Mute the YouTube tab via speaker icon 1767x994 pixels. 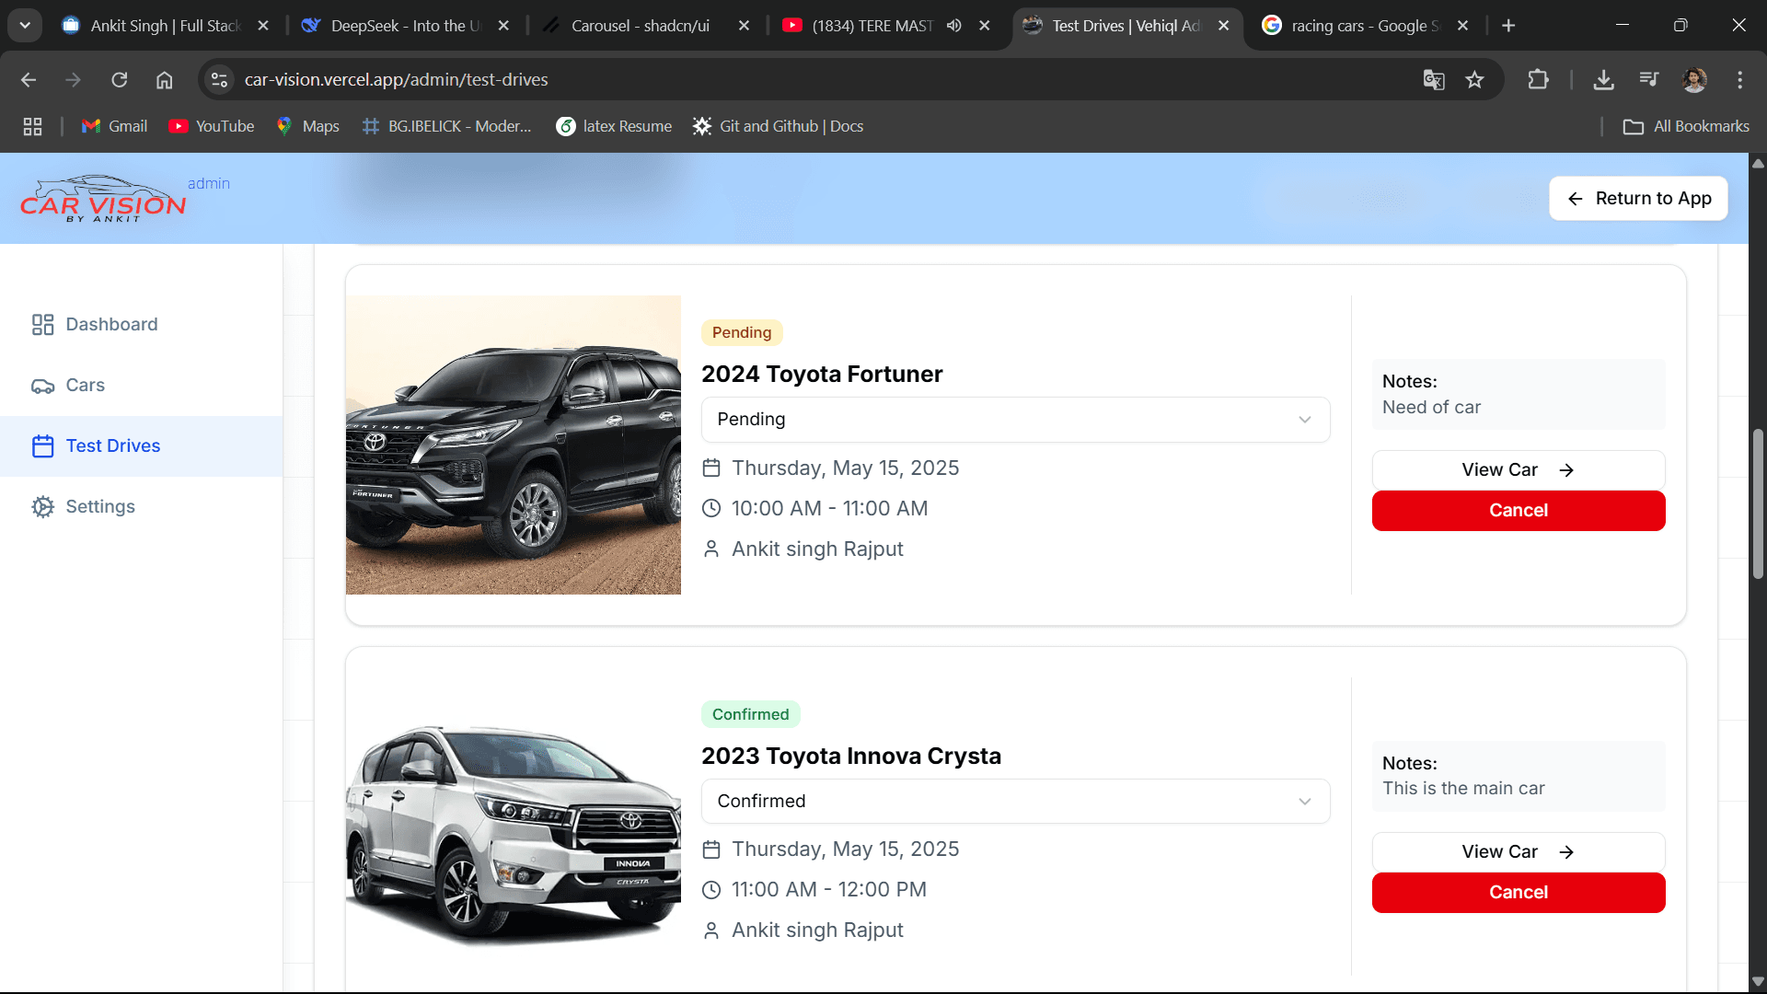(954, 26)
